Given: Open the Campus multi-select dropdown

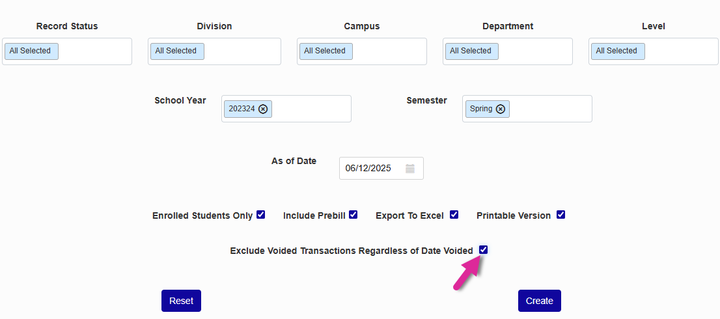Looking at the screenshot, I should pyautogui.click(x=388, y=51).
